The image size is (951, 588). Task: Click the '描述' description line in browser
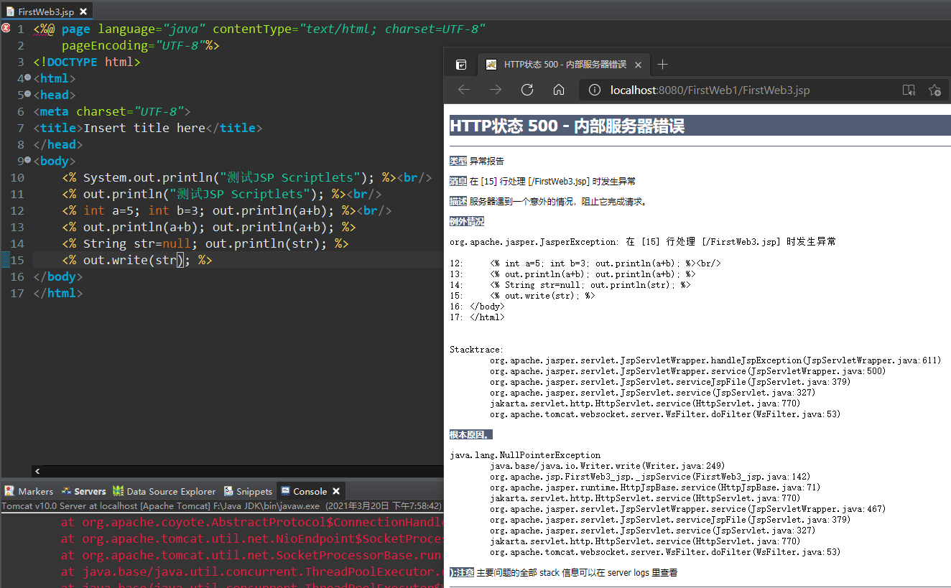point(548,201)
